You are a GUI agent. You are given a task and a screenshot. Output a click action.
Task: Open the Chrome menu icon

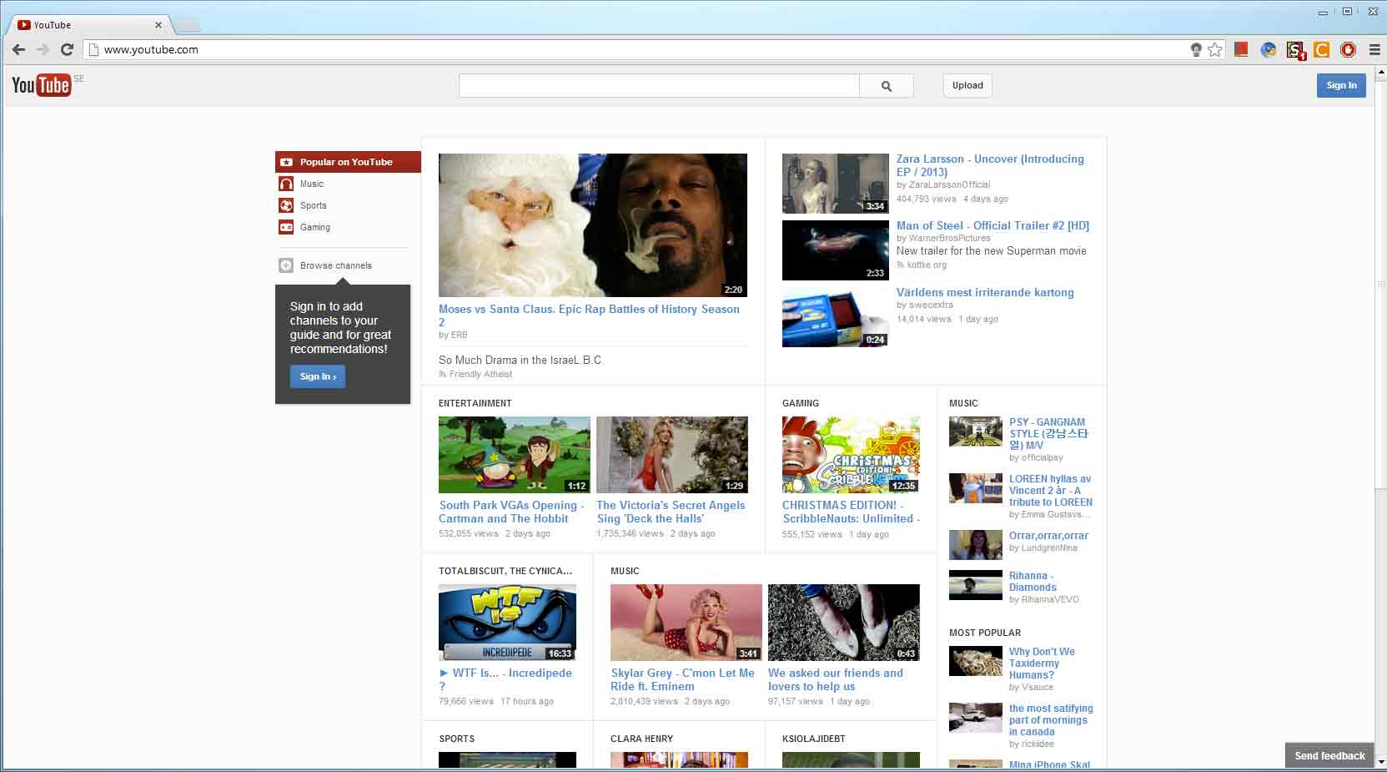[1374, 50]
